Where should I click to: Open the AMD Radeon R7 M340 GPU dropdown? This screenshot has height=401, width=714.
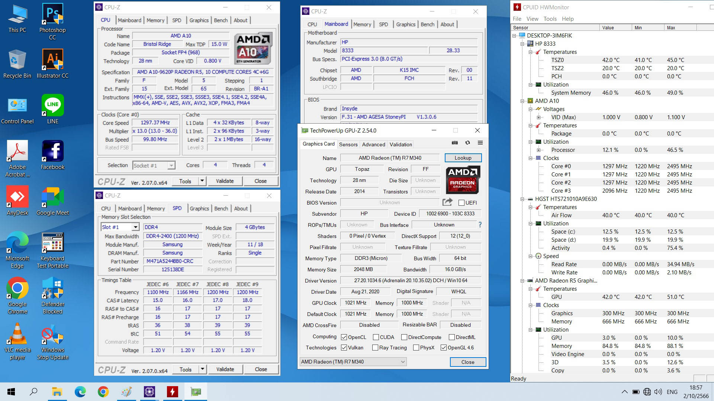(353, 362)
